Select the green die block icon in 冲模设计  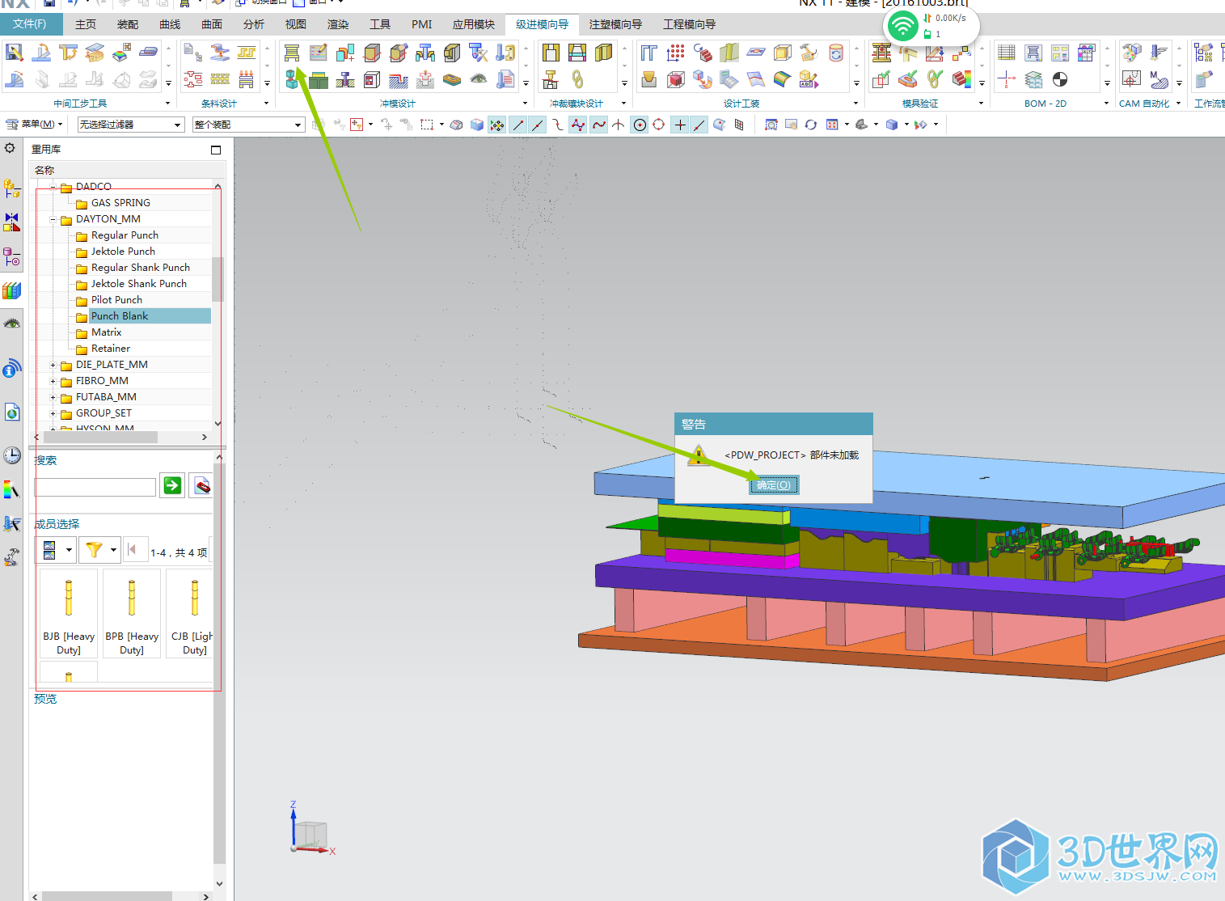click(x=319, y=79)
